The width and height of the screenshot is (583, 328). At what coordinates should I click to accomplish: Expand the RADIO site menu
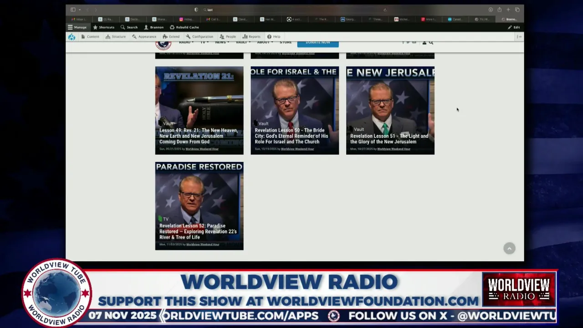point(186,42)
